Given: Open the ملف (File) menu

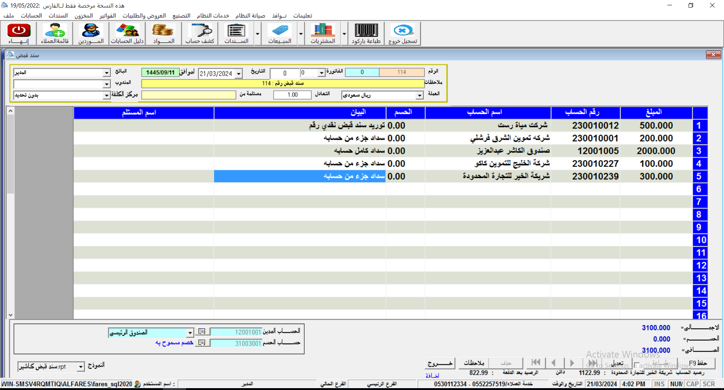Looking at the screenshot, I should [9, 15].
